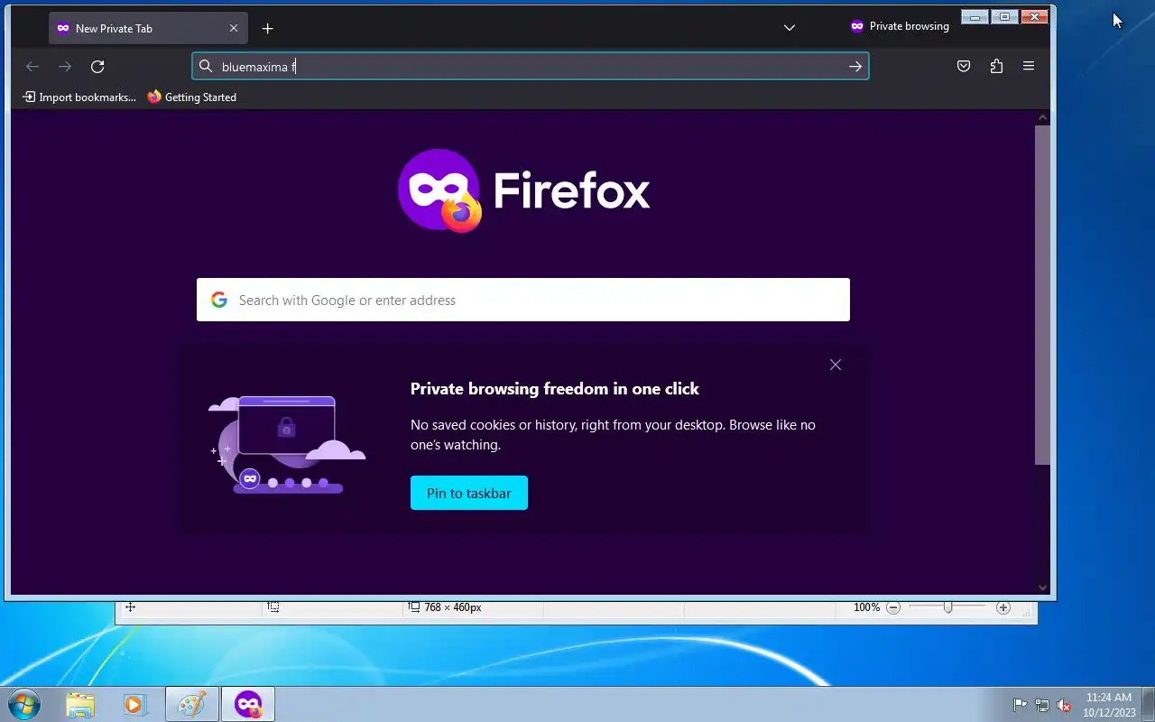Click the Private browsing freedom in one click heading
The image size is (1155, 722).
click(555, 389)
